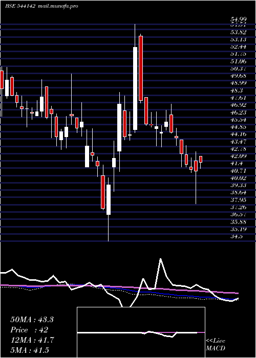This screenshot has height=358, width=256.
Task: Click the 5MA : 41.5 readout
Action: pyautogui.click(x=30, y=350)
